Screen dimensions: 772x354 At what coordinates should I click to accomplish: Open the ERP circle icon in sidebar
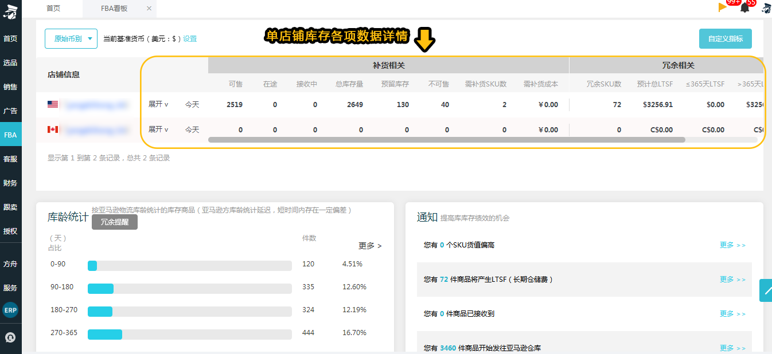pos(10,310)
